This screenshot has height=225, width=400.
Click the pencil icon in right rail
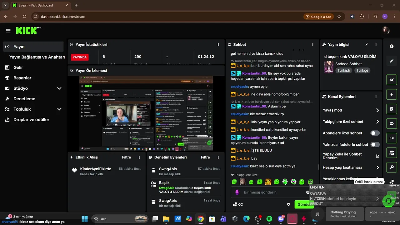pyautogui.click(x=392, y=61)
